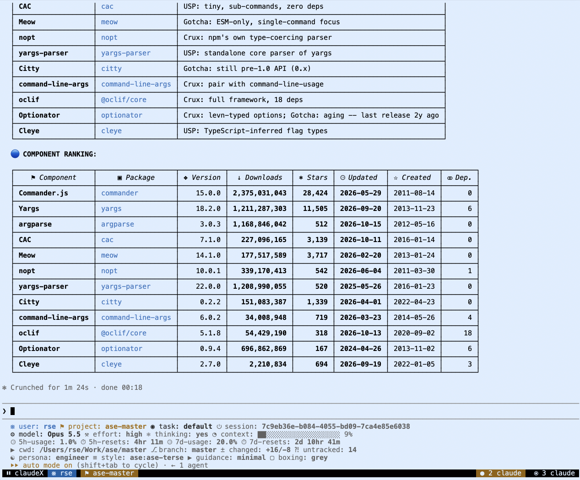
Task: Open the nopt link in the top table
Action: coord(109,38)
